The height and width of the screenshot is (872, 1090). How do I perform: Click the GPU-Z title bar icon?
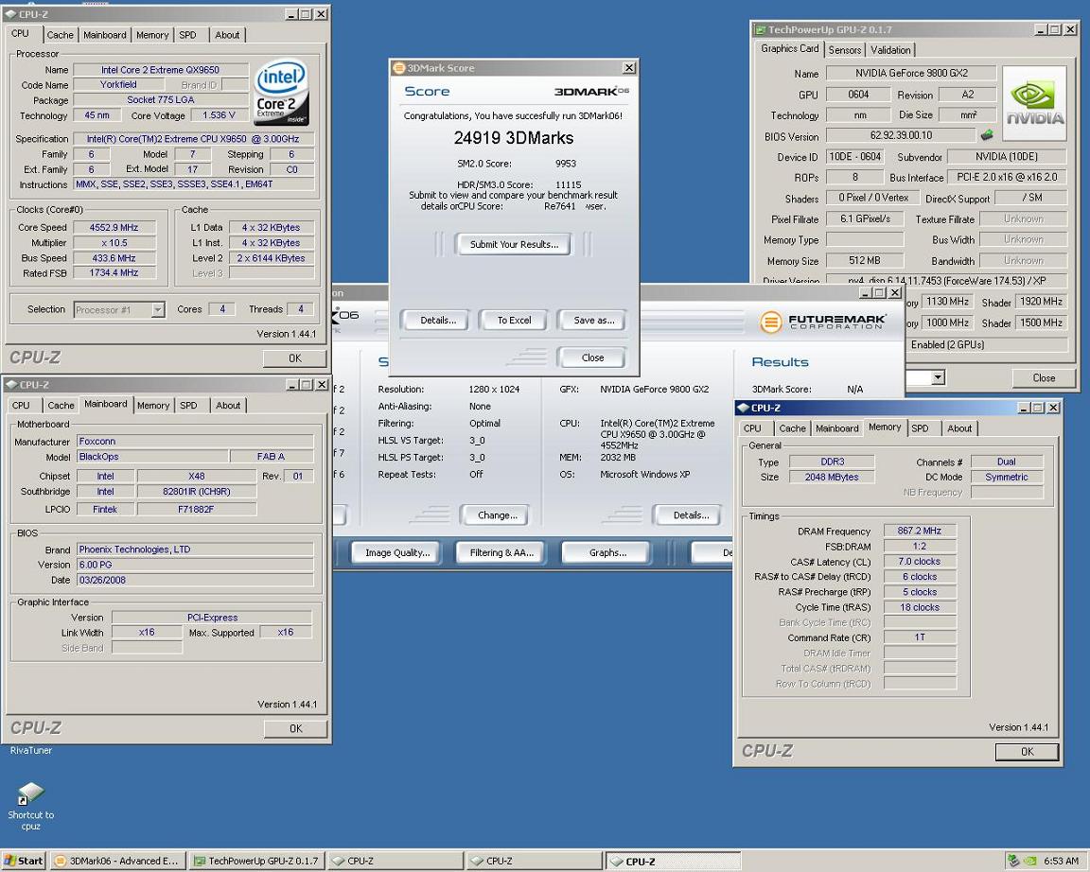click(x=760, y=30)
